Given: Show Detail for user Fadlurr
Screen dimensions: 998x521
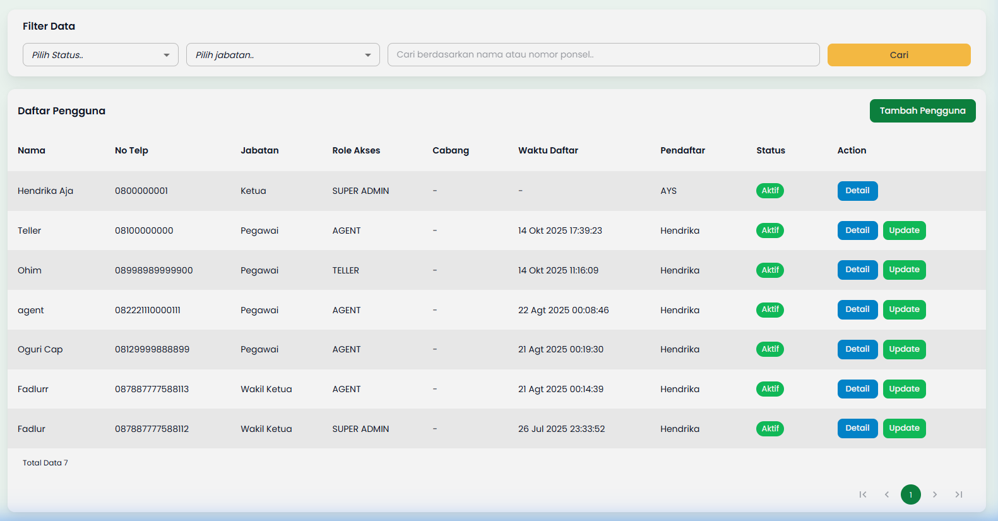Looking at the screenshot, I should tap(857, 389).
